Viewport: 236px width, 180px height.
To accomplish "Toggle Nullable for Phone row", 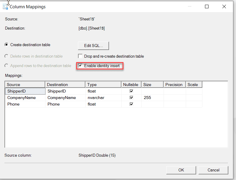I will (x=131, y=104).
